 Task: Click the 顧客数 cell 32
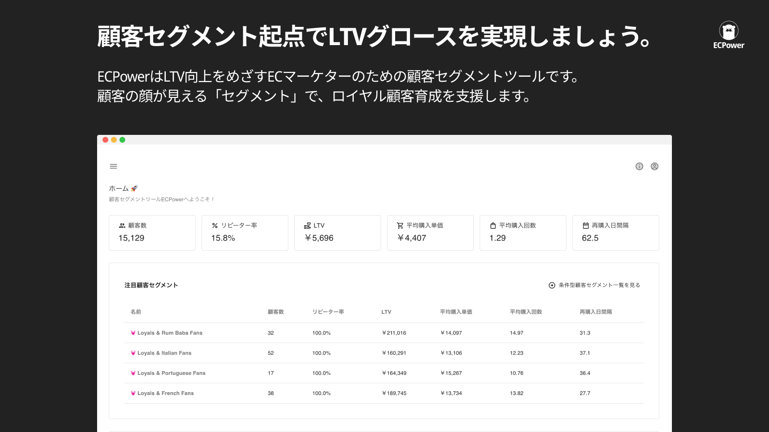[271, 333]
